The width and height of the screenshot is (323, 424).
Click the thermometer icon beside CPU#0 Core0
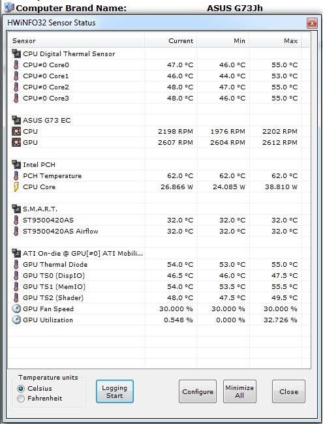click(x=16, y=65)
